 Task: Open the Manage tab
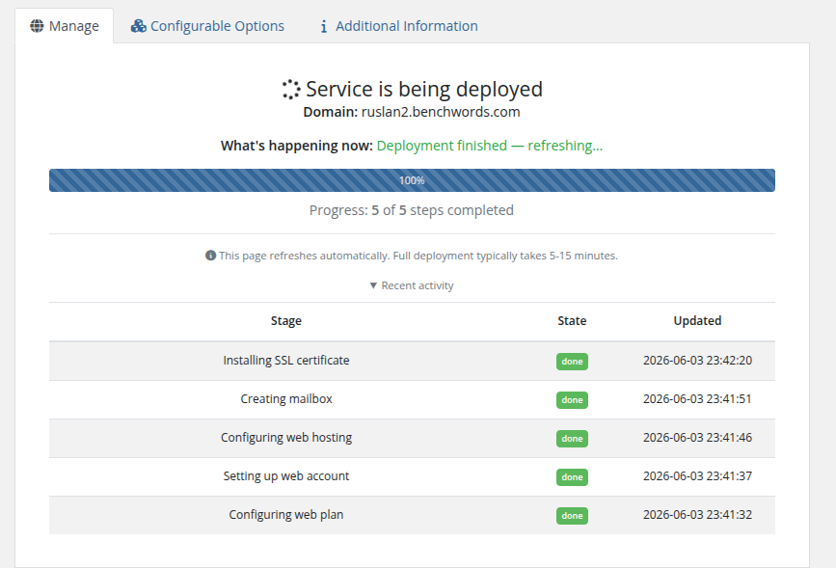64,26
